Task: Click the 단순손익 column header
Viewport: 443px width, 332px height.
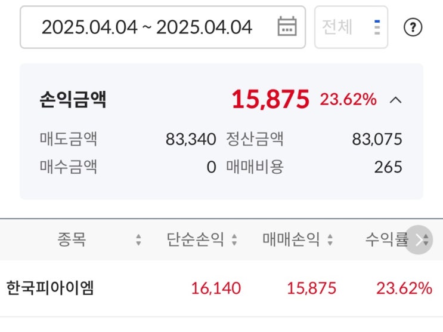Action: point(196,240)
